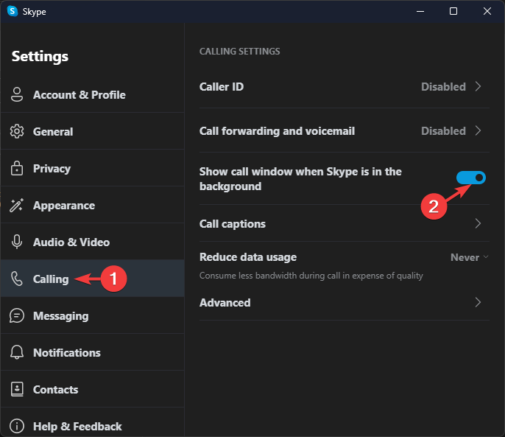This screenshot has width=505, height=437.
Task: Go to Notifications settings label
Action: click(x=67, y=353)
